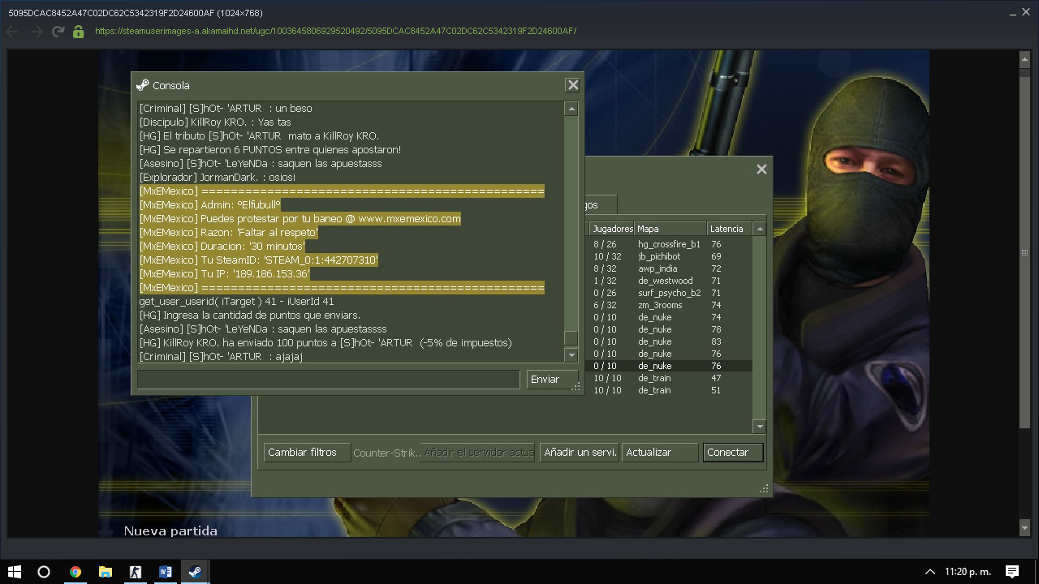The width and height of the screenshot is (1039, 584).
Task: Select the de_train server with latency 47
Action: tap(669, 378)
